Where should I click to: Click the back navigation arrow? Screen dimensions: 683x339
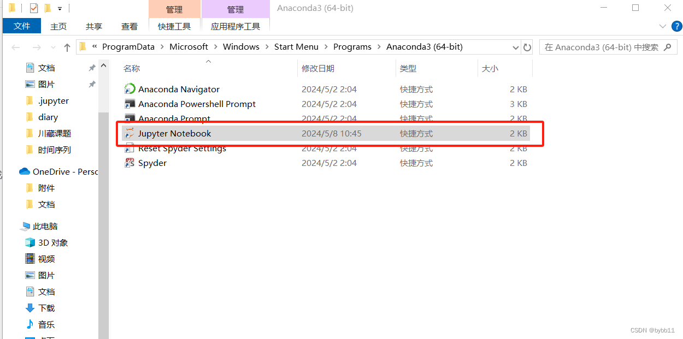(16, 47)
